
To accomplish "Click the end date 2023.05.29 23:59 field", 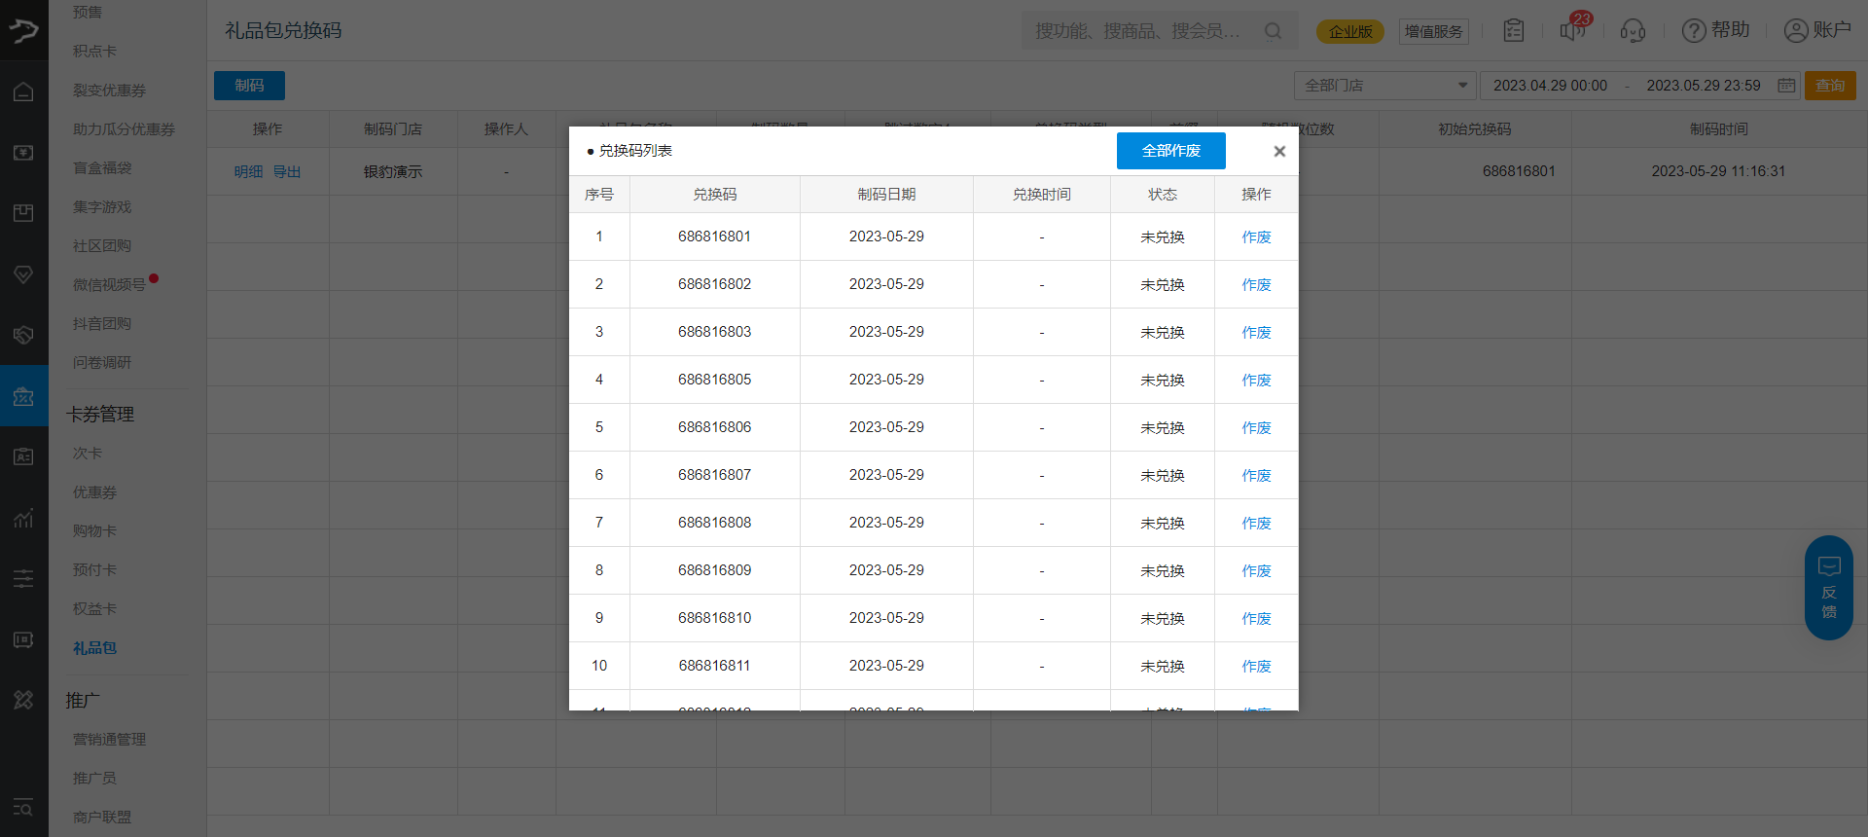I will (1704, 86).
